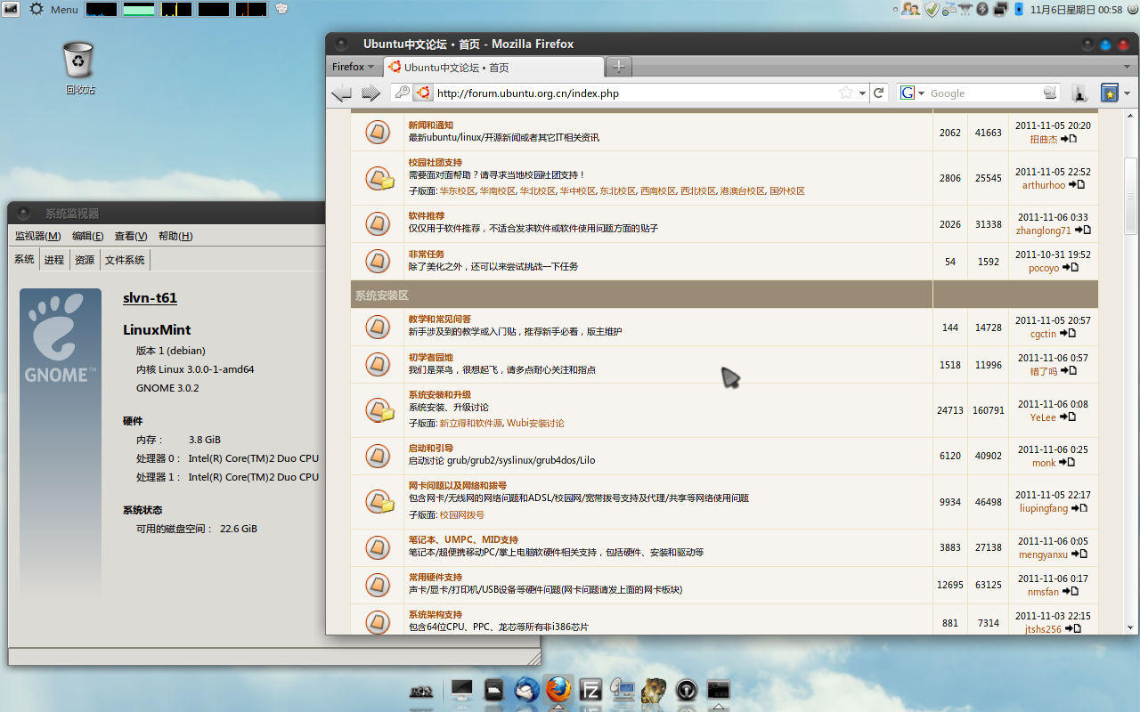Open the Menu launcher in top panel
This screenshot has height=712, width=1140.
tap(64, 10)
